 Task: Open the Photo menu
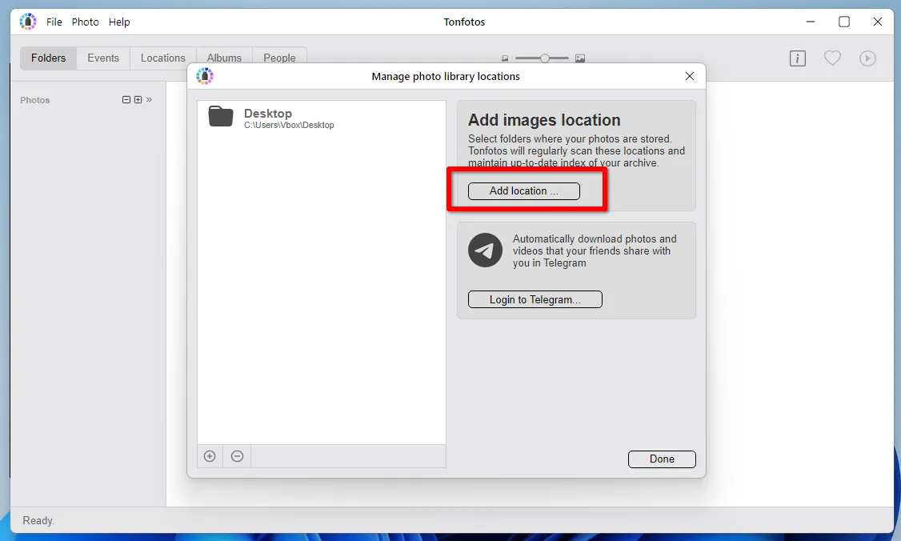pos(86,22)
